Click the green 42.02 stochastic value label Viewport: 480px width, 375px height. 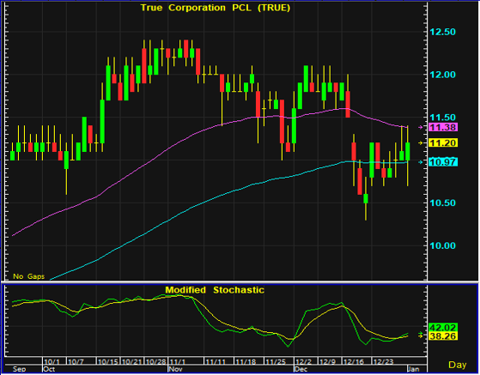(x=444, y=328)
